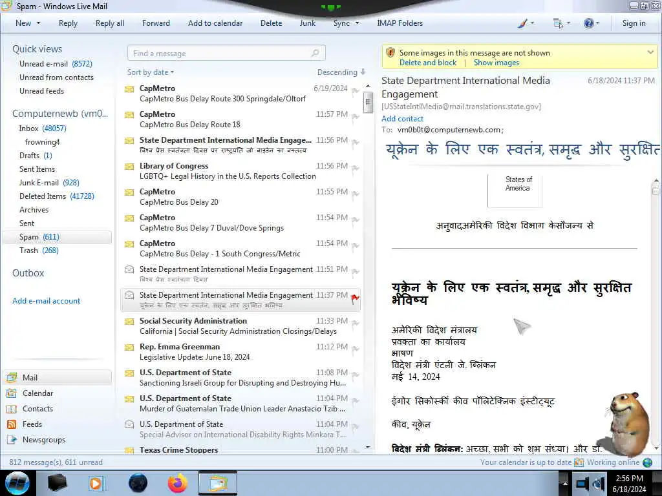
Task: Click the calendar icon in status bar
Action: [x=579, y=462]
